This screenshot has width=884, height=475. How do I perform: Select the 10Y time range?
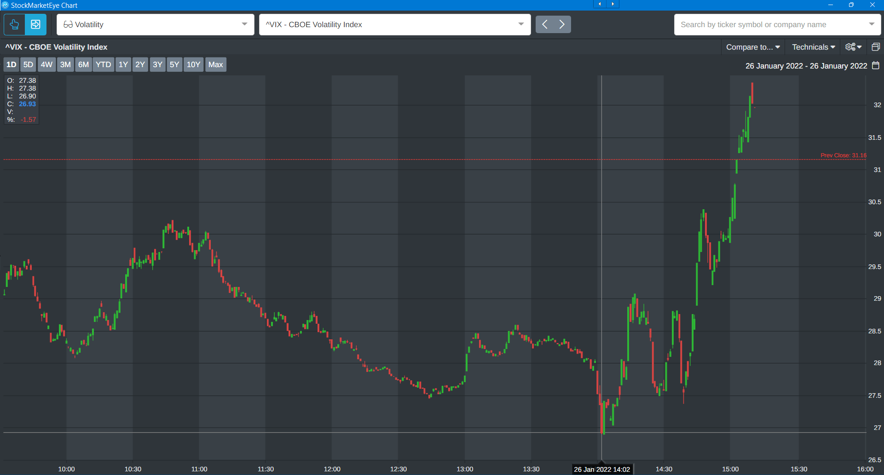click(193, 64)
